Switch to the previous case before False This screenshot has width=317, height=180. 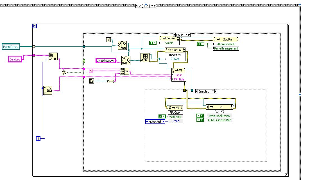click(x=174, y=35)
